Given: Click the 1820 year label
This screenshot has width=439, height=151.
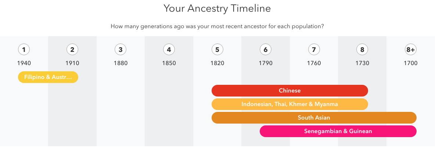Looking at the screenshot, I should pos(217,63).
